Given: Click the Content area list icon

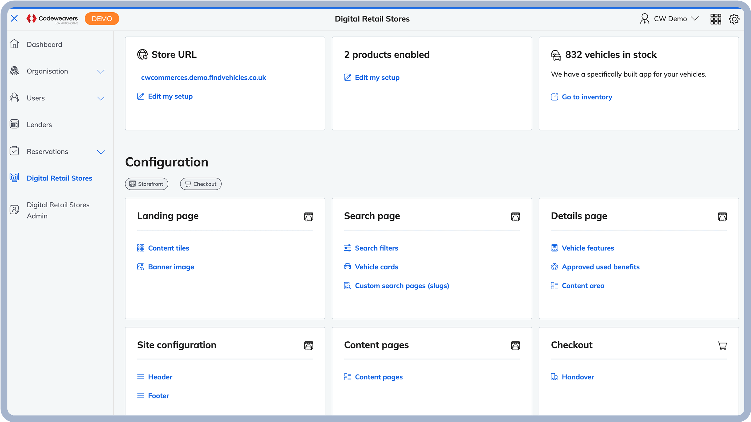Looking at the screenshot, I should (x=554, y=286).
